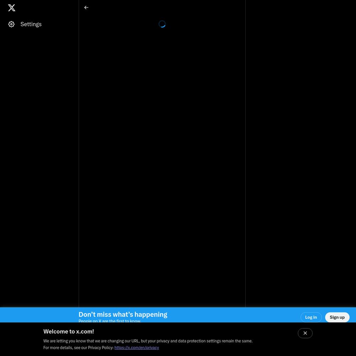
Task: Open Settings via the gear icon
Action: (11, 24)
